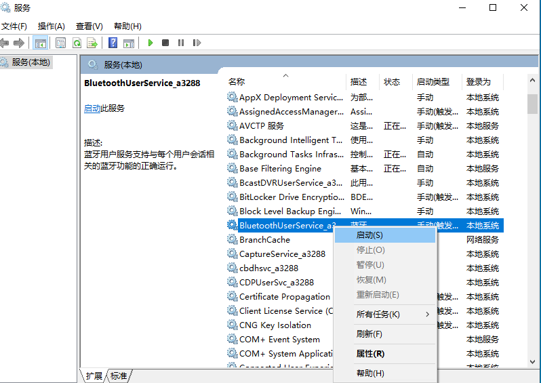Sort by the 状态 column header
This screenshot has width=541, height=383.
396,82
